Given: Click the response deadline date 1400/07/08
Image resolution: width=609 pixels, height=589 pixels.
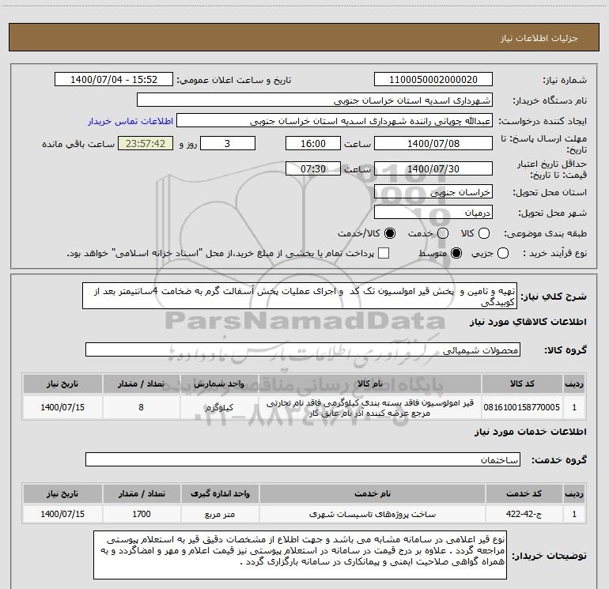Looking at the screenshot, I should (x=433, y=143).
